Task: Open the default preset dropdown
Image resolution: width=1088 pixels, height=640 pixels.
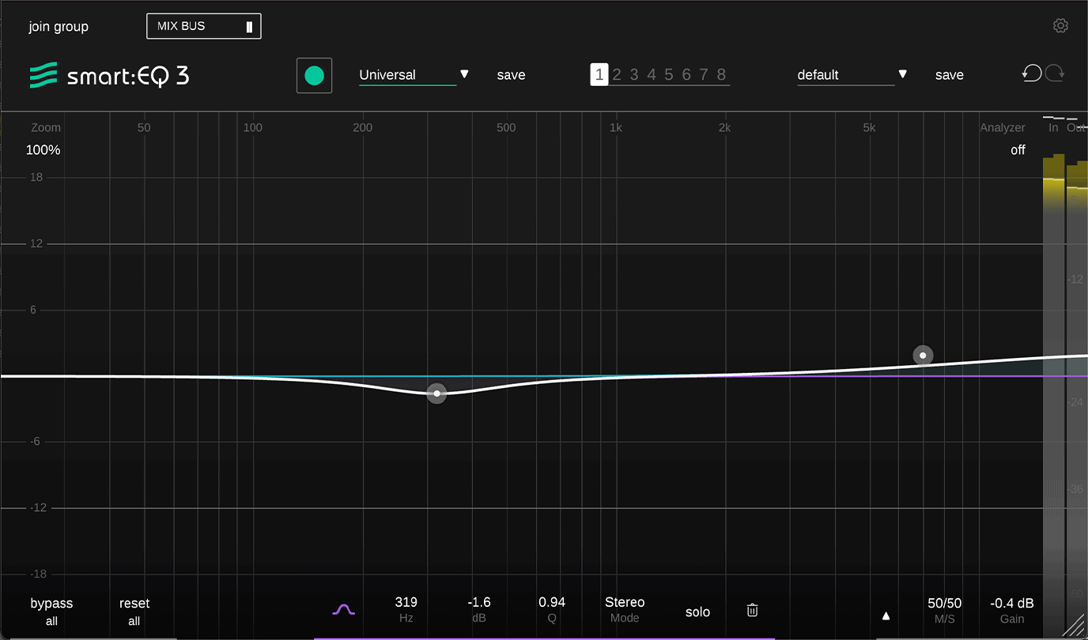Action: tap(902, 74)
